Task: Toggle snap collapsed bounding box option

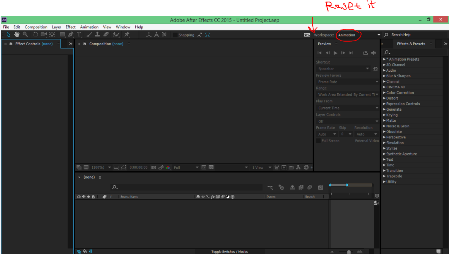Action: point(207,35)
